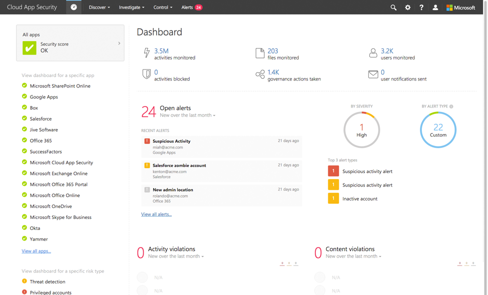This screenshot has width=488, height=295.
Task: Click green status icon beside Box
Action: click(x=25, y=107)
